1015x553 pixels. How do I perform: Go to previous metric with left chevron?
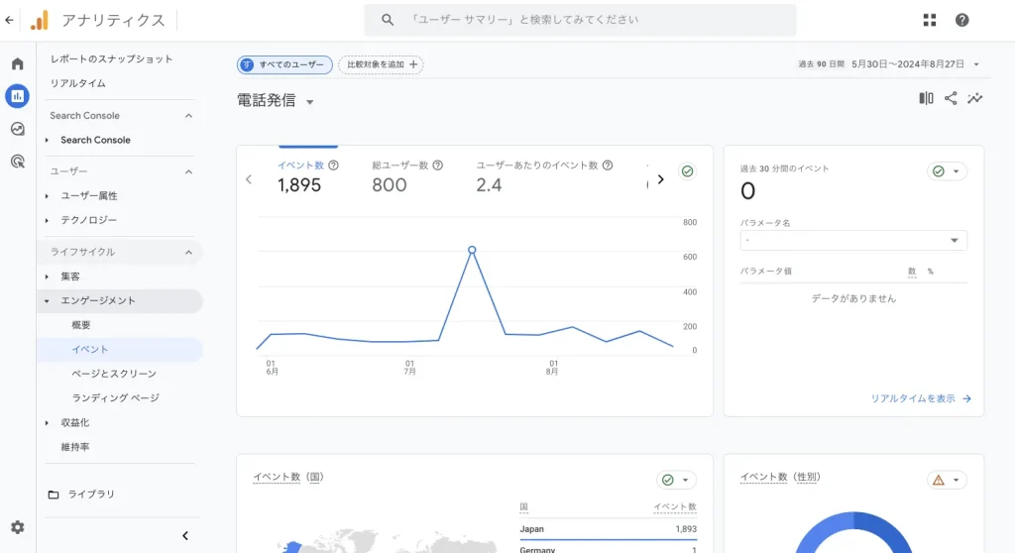(249, 179)
